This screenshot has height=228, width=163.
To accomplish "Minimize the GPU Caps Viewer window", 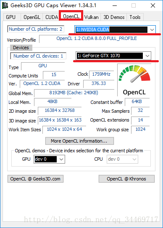I will pos(115,5).
